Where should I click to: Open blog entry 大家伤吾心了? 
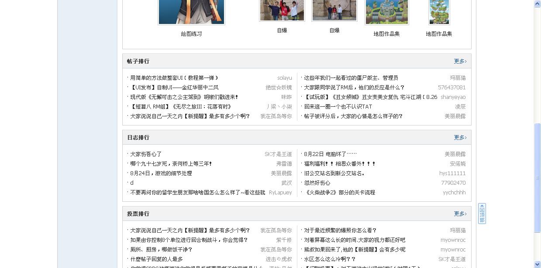pos(146,154)
